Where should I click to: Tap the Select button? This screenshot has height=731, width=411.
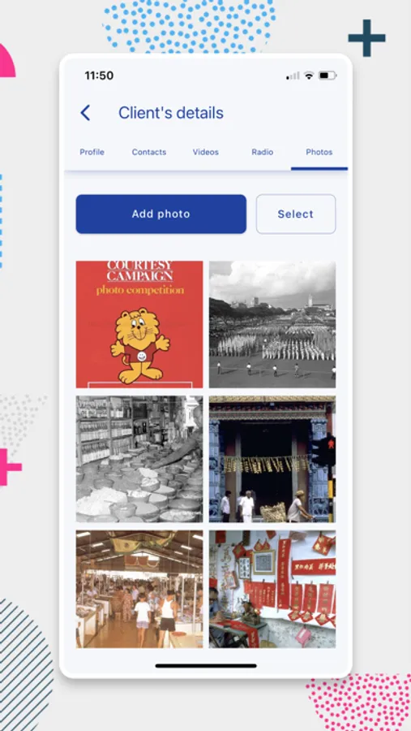(x=296, y=214)
